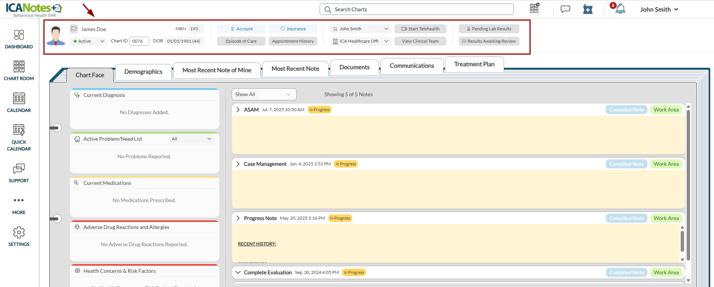Viewport: 714px width, 287px height.
Task: Click Health Concerns & Risk Factors icon
Action: click(77, 271)
